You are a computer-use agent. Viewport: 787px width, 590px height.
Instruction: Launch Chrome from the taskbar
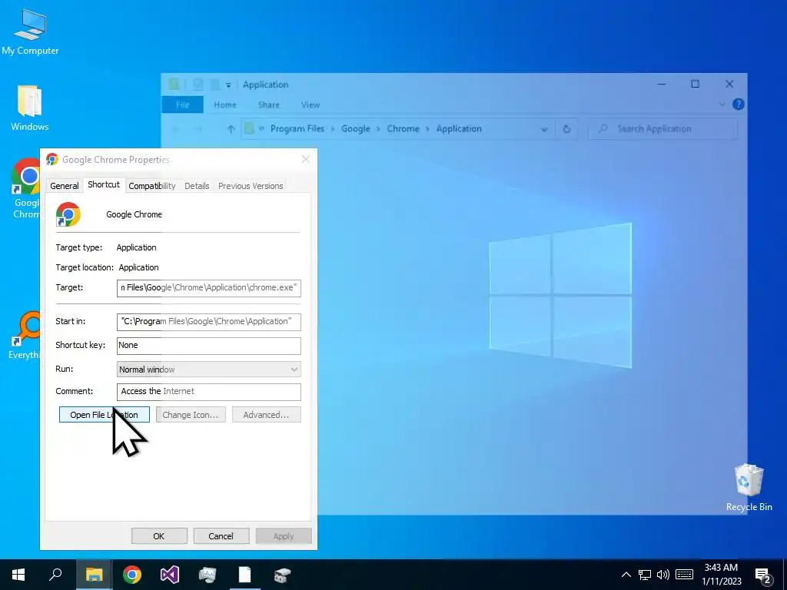[132, 575]
